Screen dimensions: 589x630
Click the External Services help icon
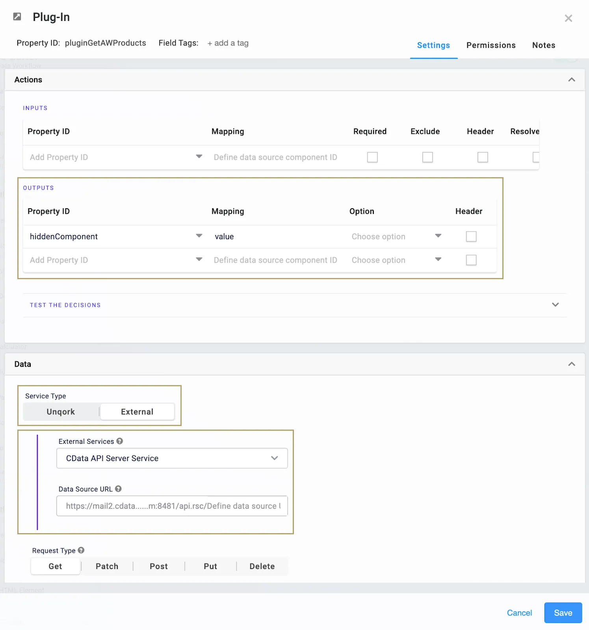pyautogui.click(x=120, y=441)
